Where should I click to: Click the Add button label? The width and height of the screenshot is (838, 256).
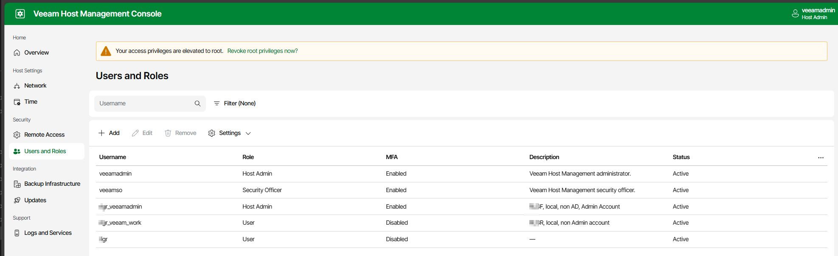pos(114,133)
